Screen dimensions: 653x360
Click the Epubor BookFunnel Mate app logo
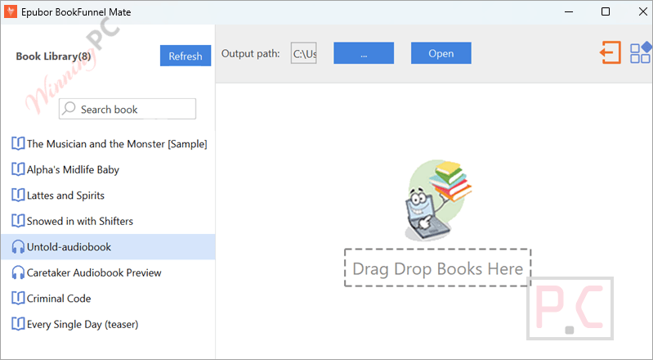point(11,11)
